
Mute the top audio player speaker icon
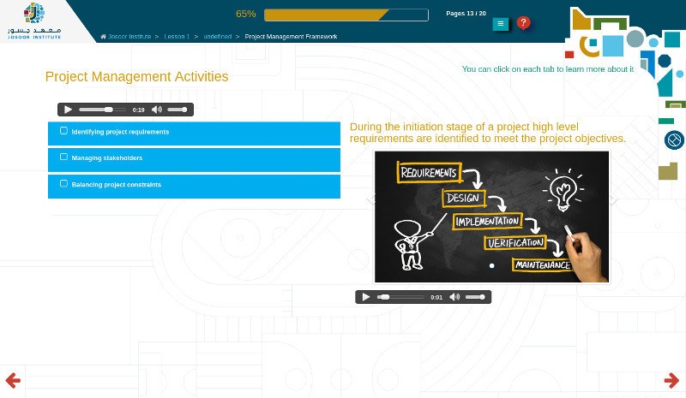click(157, 110)
